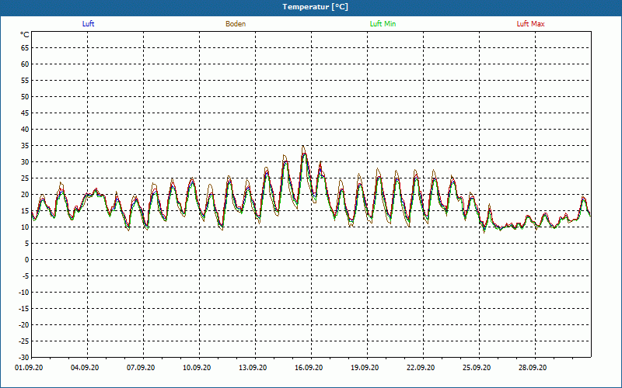The height and width of the screenshot is (388, 622).
Task: Click the Boden legend label
Action: pos(236,24)
